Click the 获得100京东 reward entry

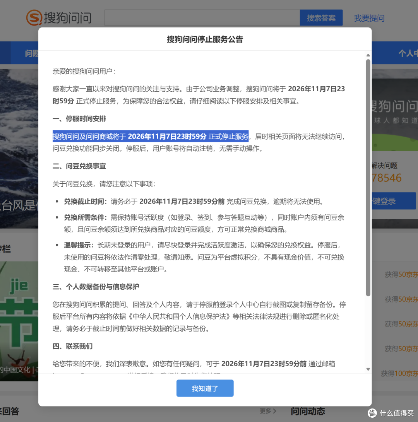click(x=399, y=373)
